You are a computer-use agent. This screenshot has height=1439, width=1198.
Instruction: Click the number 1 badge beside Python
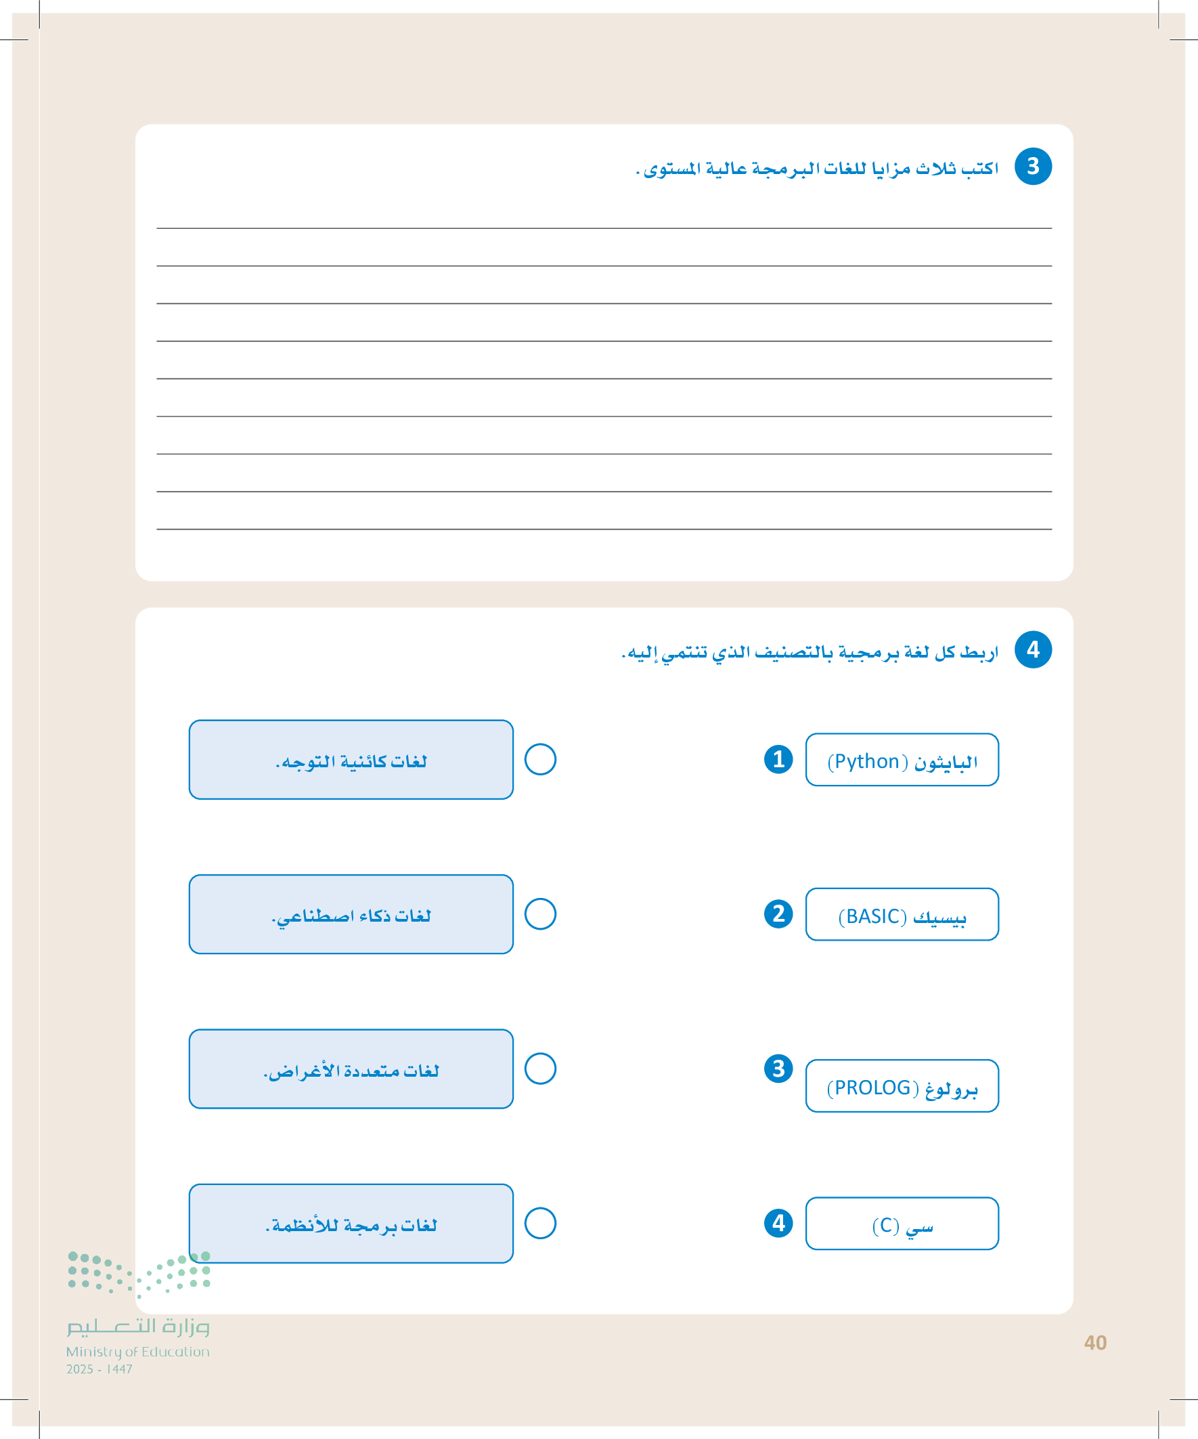(778, 759)
